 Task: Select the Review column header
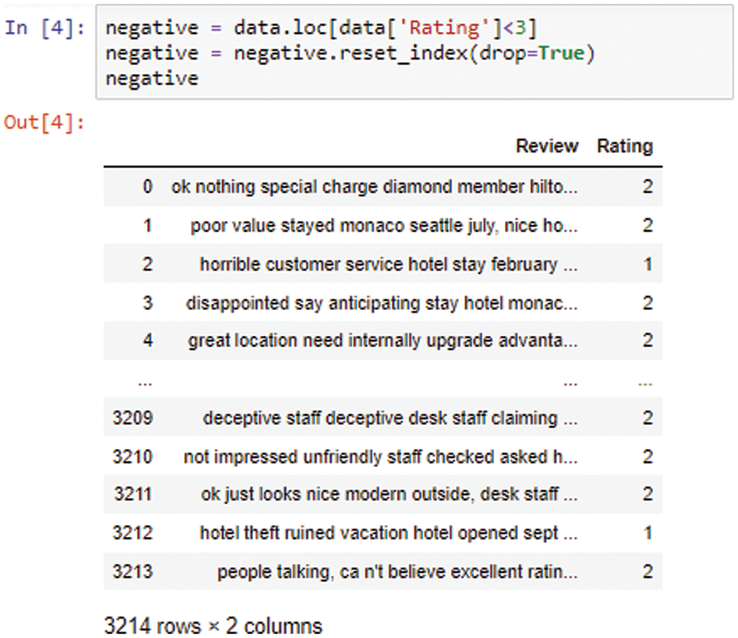tap(548, 146)
